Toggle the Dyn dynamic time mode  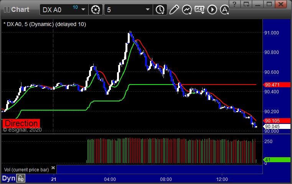click(x=8, y=178)
